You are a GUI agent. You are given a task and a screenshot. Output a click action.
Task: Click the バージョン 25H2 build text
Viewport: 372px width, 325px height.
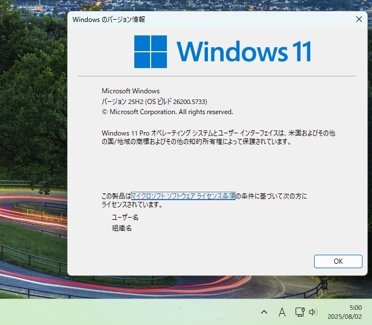click(x=155, y=102)
